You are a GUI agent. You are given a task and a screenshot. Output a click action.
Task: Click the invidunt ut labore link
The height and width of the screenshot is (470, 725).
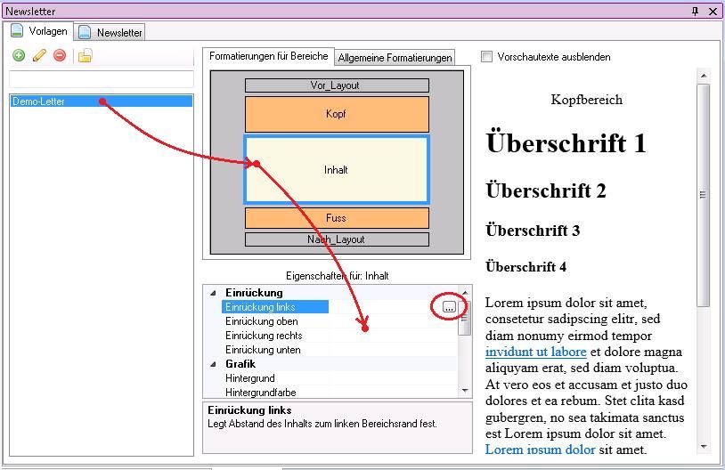[x=536, y=352]
